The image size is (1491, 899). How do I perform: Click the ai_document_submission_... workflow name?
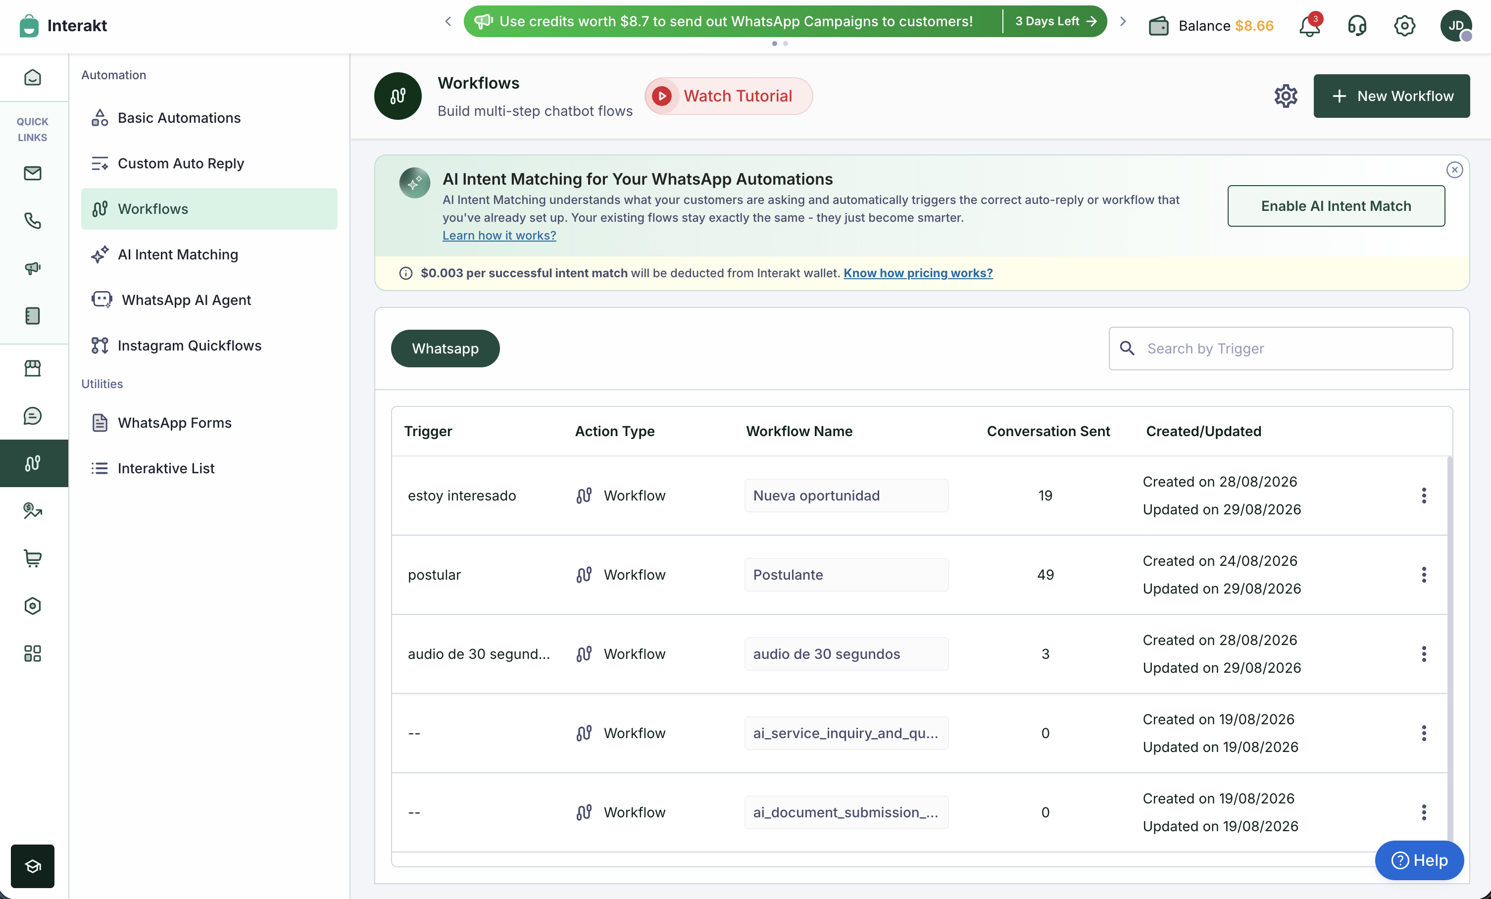pos(846,812)
